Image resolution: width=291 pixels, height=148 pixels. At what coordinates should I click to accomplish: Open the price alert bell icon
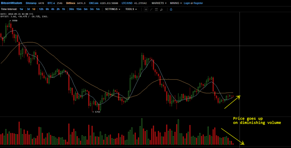pos(171,9)
